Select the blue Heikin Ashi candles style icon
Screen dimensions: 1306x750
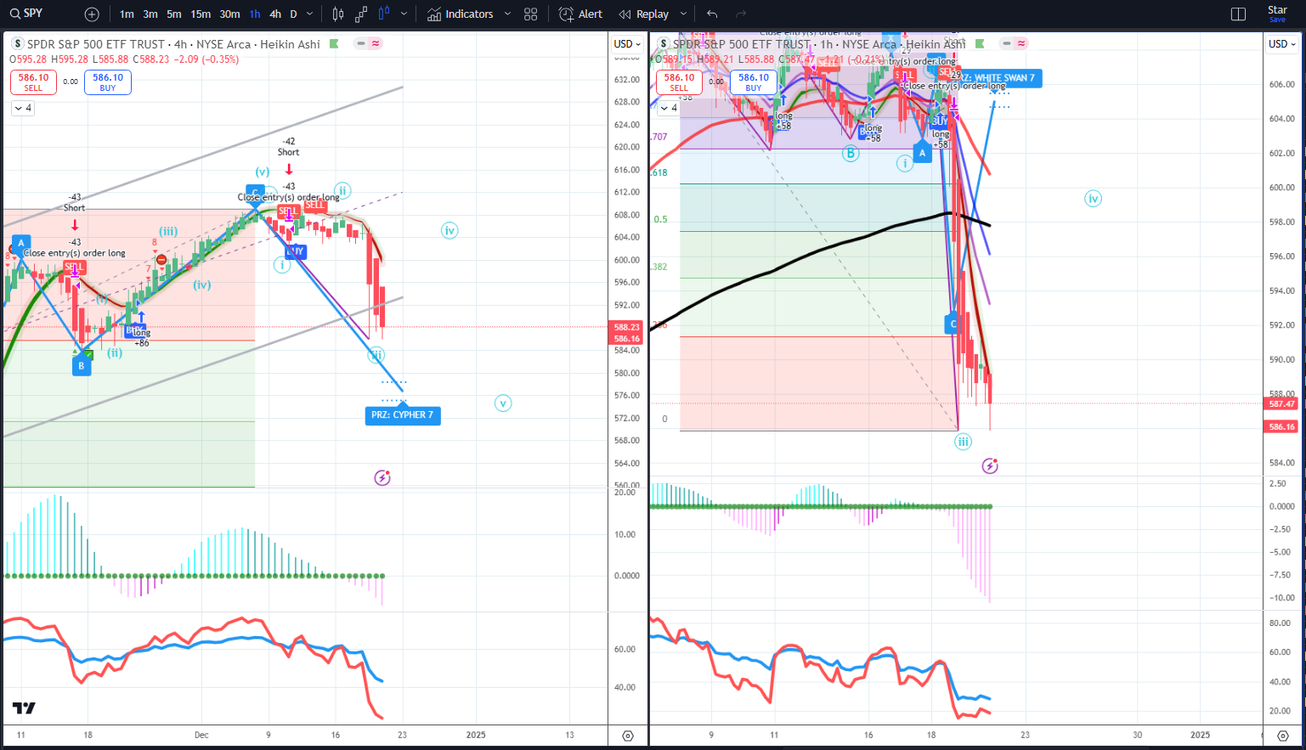(384, 14)
